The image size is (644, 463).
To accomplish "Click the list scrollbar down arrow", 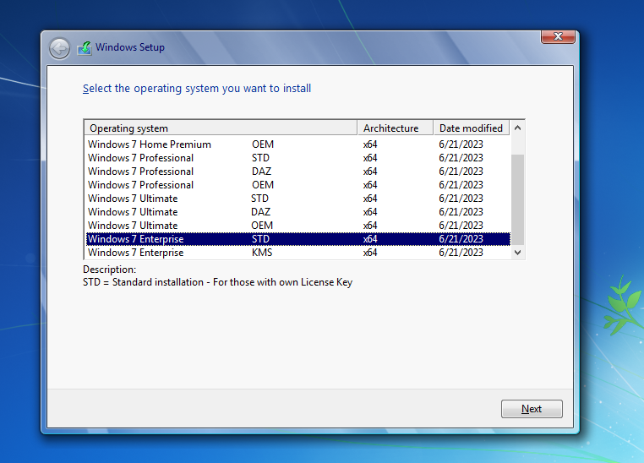I will 517,253.
